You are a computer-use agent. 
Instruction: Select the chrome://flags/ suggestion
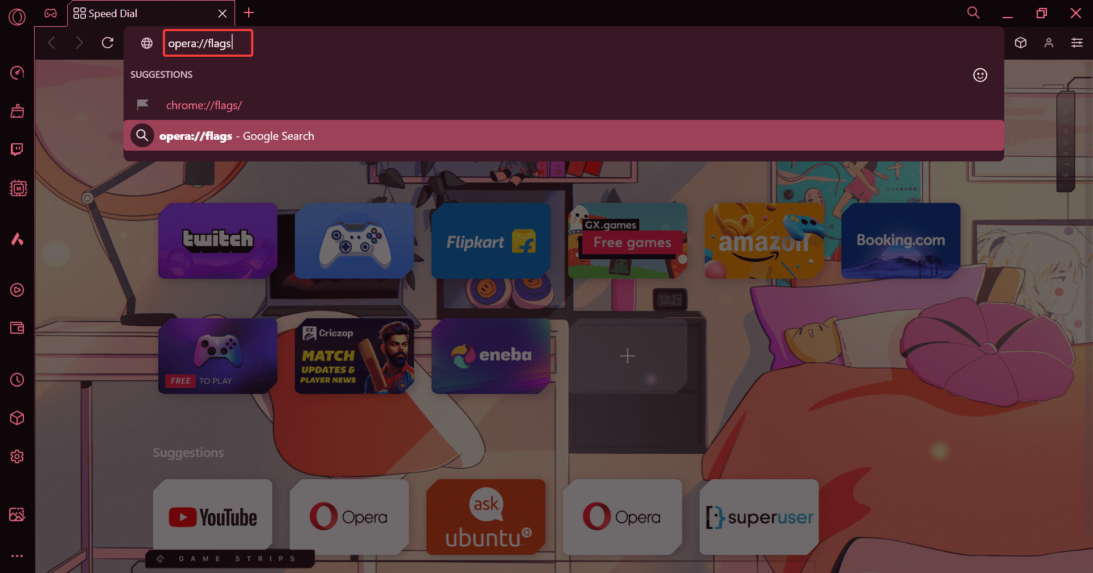coord(564,105)
